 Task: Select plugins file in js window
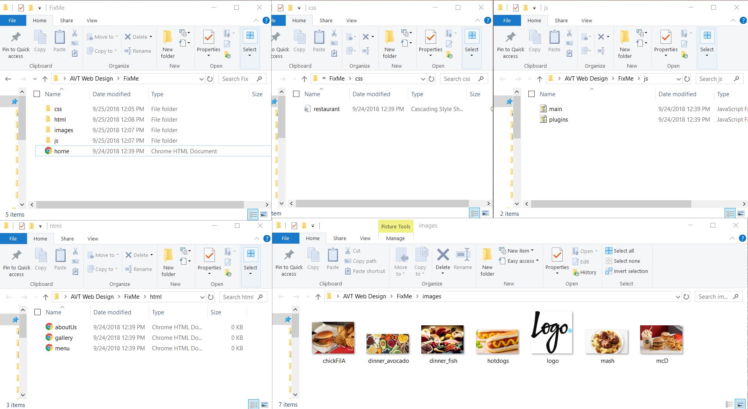tap(558, 120)
